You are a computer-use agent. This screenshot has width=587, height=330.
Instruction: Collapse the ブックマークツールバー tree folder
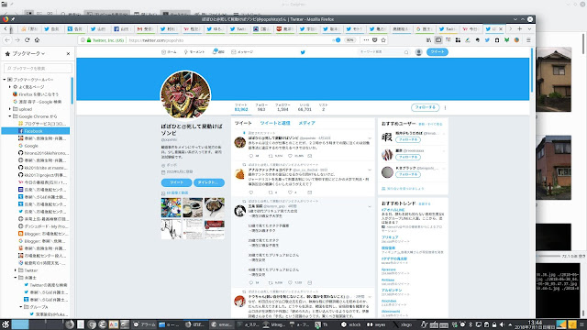coord(5,80)
